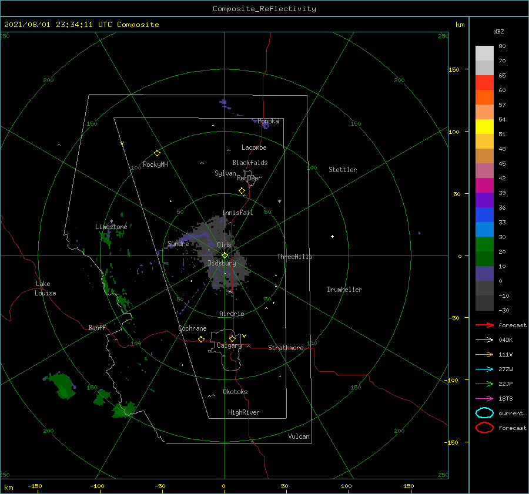This screenshot has height=494, width=529.
Task: Click the Cochrane label
Action: [x=192, y=328]
